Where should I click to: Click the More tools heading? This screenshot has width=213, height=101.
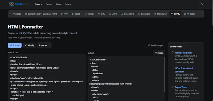(176, 47)
